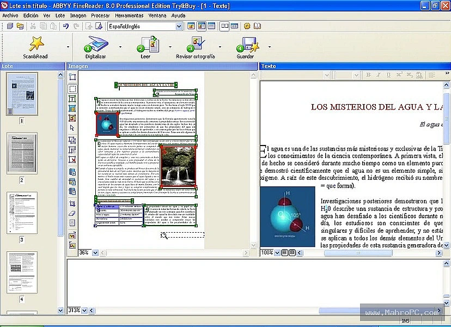This screenshot has height=327, width=451.
Task: Expand the Guardar options arrow
Action: click(270, 47)
